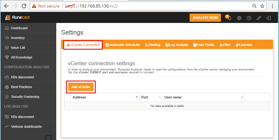Sort table by Address column
The image size is (279, 140).
[x=105, y=97]
